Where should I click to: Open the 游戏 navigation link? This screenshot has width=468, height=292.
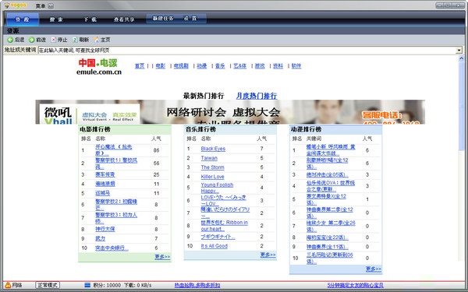(x=260, y=65)
